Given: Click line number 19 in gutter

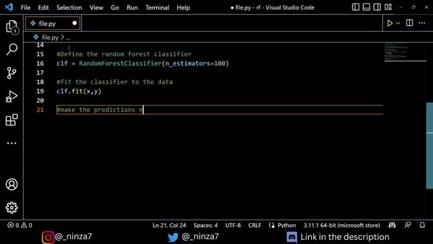Looking at the screenshot, I should click(x=40, y=91).
